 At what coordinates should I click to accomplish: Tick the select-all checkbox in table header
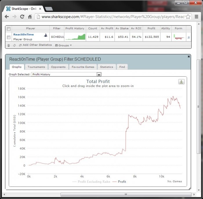[9, 29]
